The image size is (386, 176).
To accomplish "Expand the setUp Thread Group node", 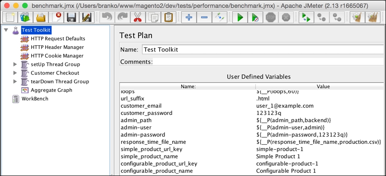I will 15,65.
